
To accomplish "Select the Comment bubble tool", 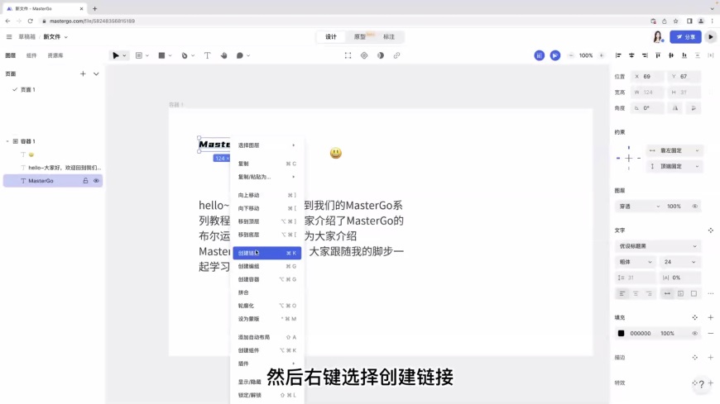I will [x=240, y=55].
